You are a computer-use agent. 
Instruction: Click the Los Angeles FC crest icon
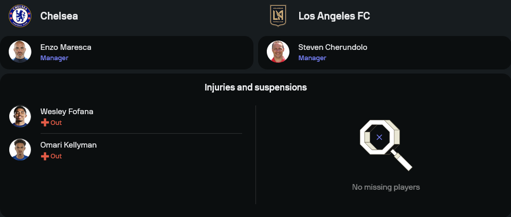pyautogui.click(x=278, y=16)
